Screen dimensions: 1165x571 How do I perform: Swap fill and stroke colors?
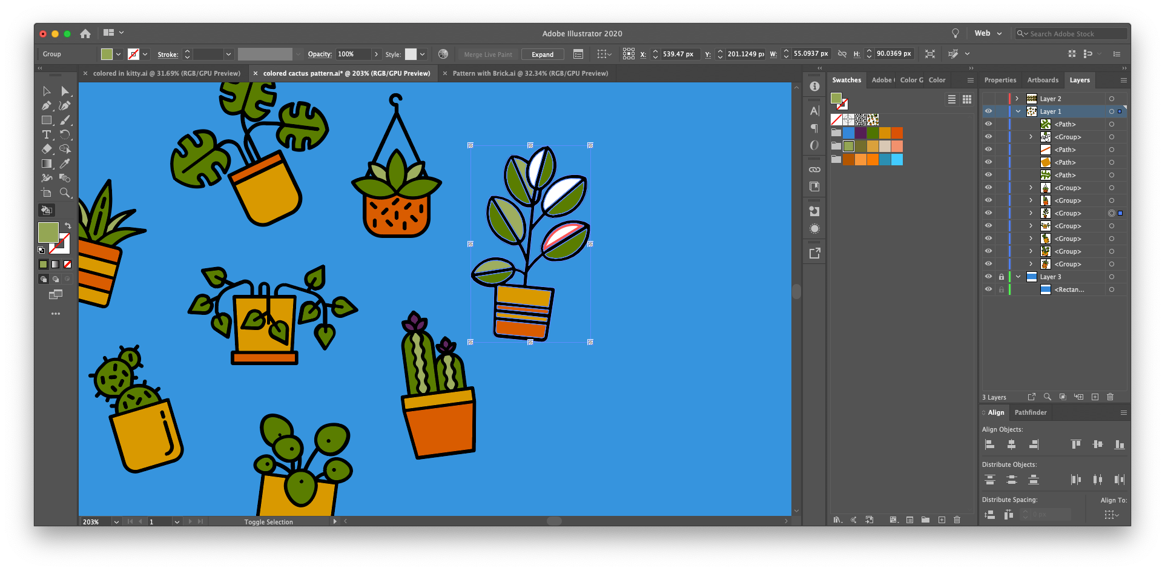[x=68, y=226]
